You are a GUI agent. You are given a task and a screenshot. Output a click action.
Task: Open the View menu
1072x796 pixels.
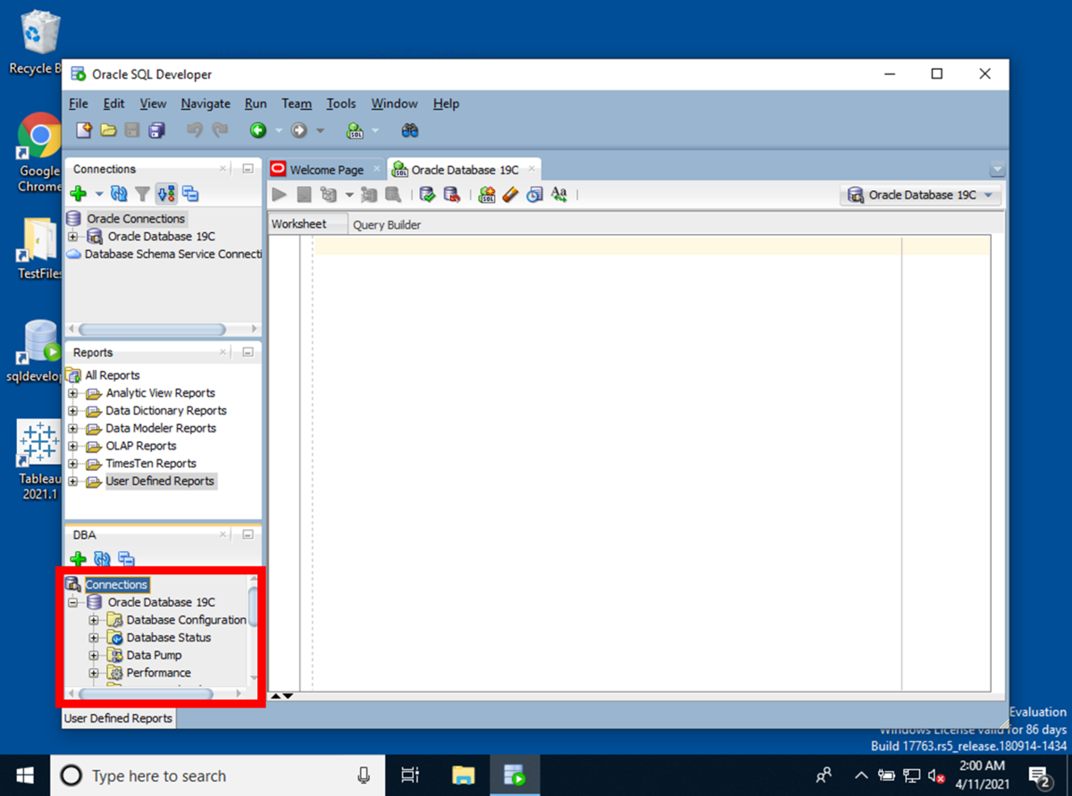153,104
